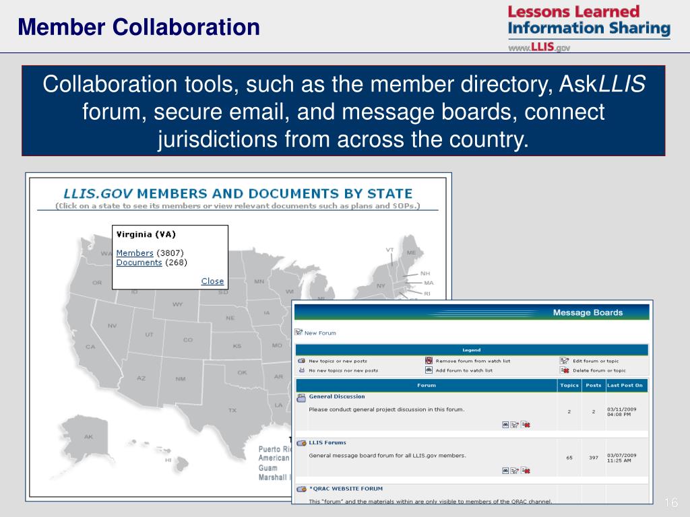The height and width of the screenshot is (517, 690).
Task: Click the Guam territory label
Action: pyautogui.click(x=268, y=468)
